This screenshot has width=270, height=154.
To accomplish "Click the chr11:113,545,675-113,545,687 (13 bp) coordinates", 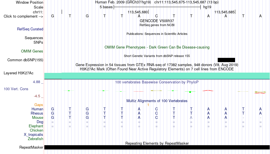I will point(186,2).
